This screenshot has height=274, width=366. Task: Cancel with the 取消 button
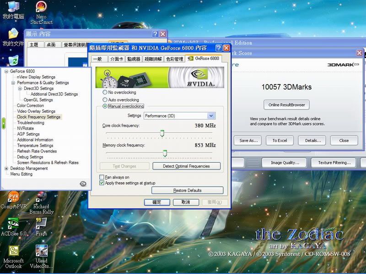pyautogui.click(x=186, y=202)
